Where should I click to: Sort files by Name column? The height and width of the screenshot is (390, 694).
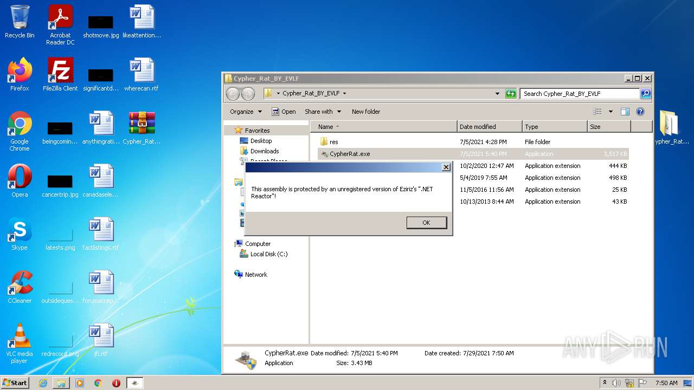(x=384, y=127)
